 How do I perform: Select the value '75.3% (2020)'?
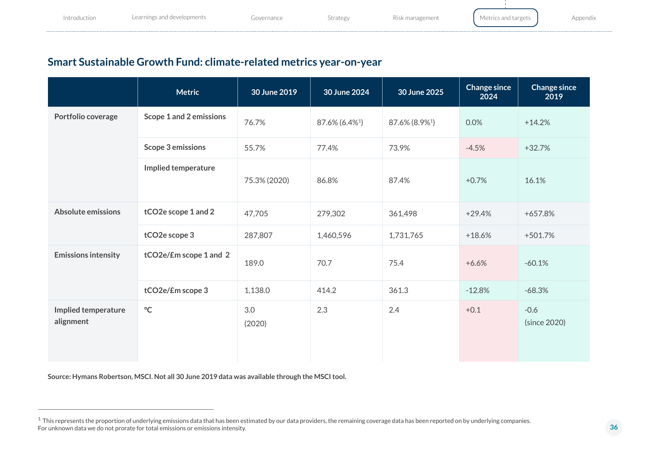pyautogui.click(x=267, y=180)
